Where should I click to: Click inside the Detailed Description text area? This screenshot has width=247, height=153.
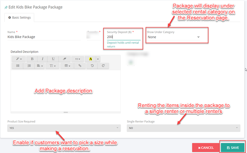[x=66, y=91]
